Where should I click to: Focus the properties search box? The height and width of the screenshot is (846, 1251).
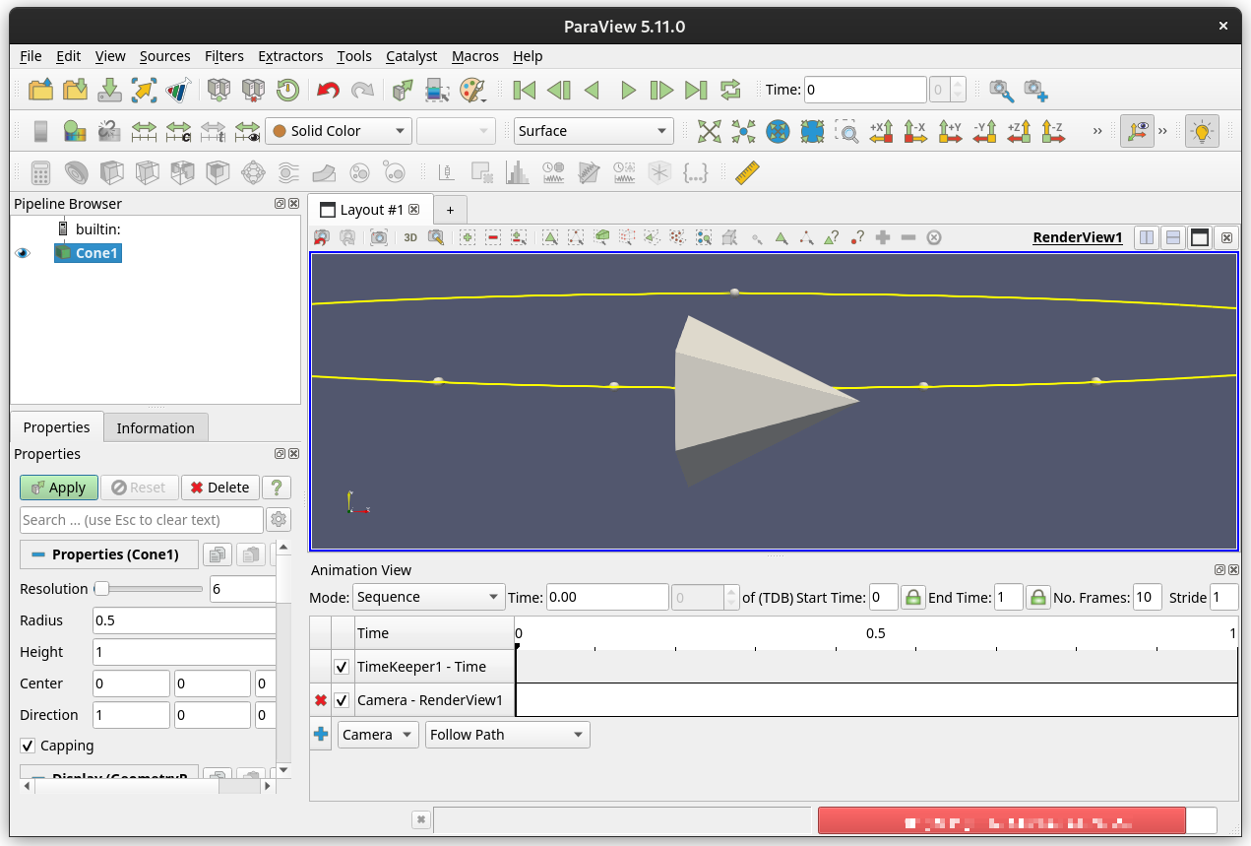tap(142, 520)
